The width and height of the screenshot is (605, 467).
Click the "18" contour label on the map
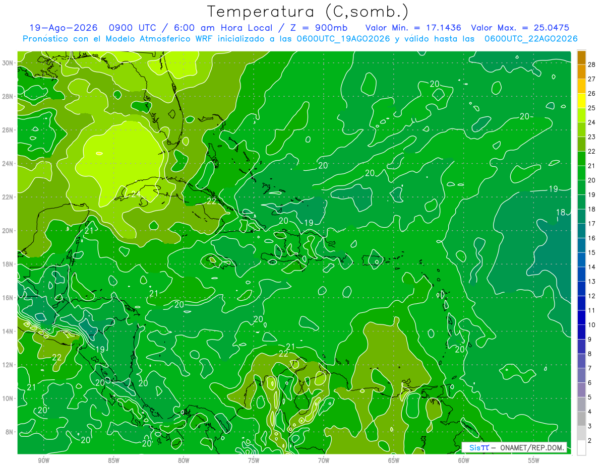click(x=561, y=213)
